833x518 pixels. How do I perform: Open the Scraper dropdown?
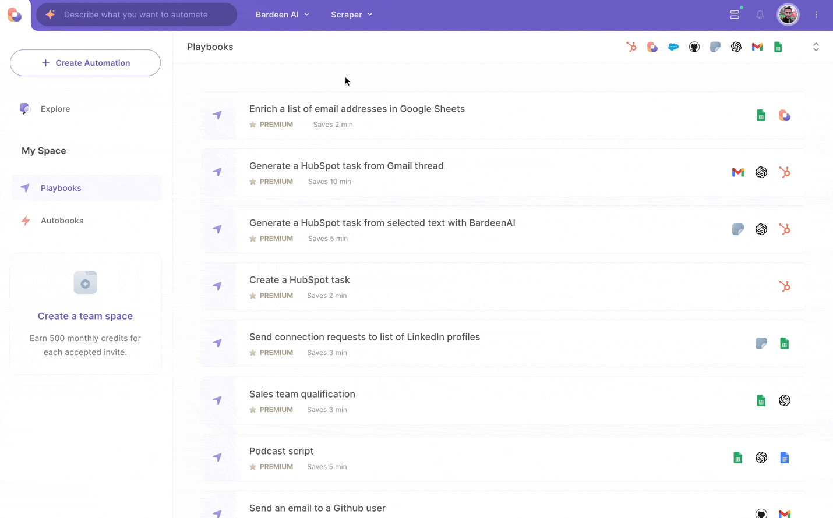click(x=351, y=15)
